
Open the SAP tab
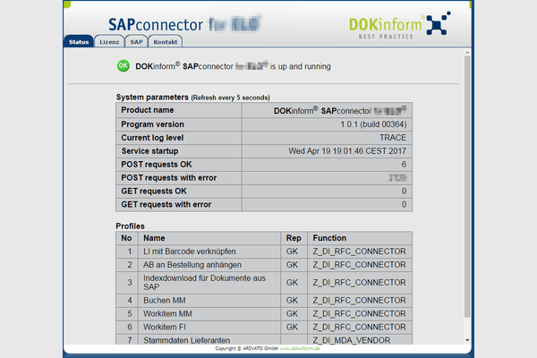pos(136,42)
